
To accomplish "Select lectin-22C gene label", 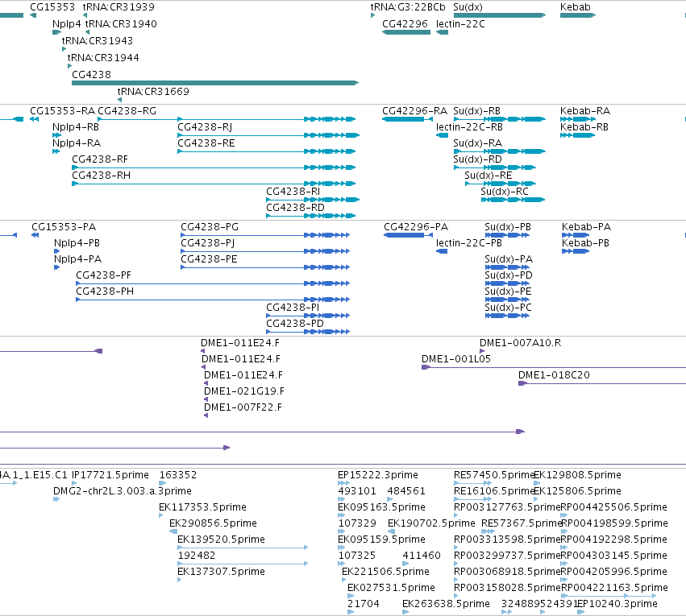I will pyautogui.click(x=460, y=24).
